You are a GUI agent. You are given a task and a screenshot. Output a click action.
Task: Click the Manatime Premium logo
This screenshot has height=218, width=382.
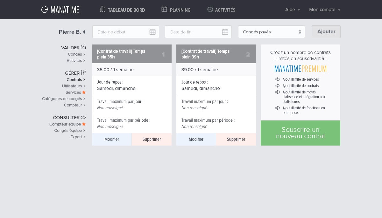(301, 69)
